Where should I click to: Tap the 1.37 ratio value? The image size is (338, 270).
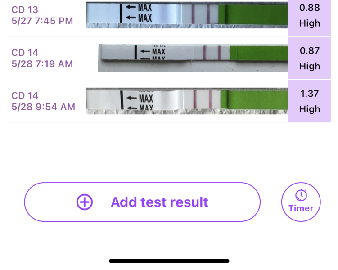[309, 94]
